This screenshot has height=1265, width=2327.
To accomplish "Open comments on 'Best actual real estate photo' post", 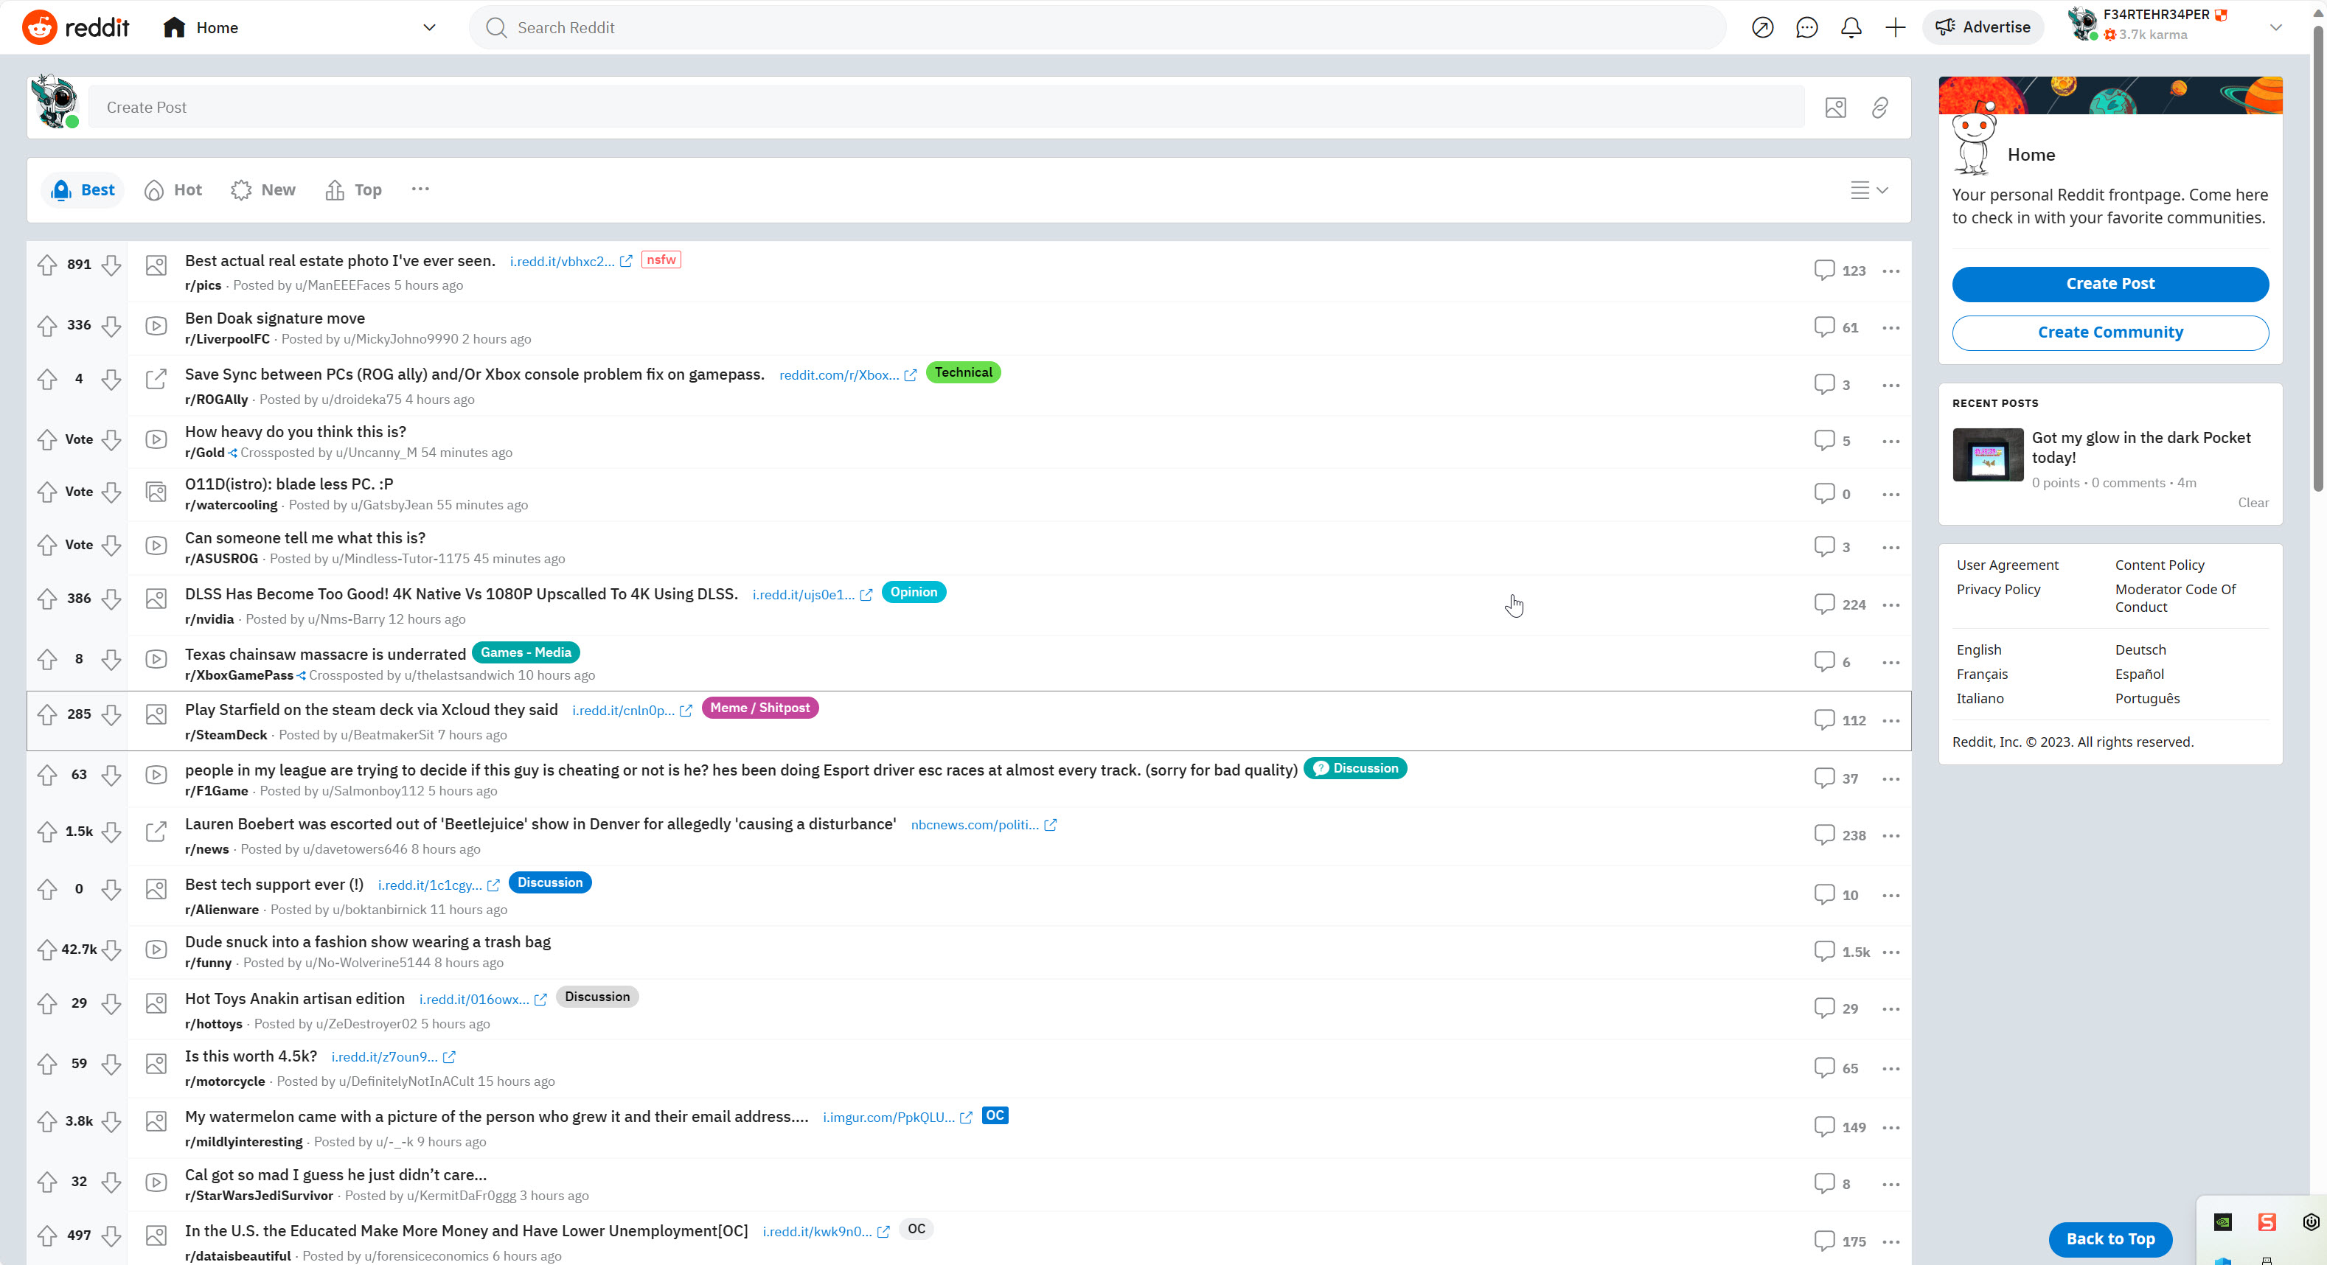I will (1839, 270).
